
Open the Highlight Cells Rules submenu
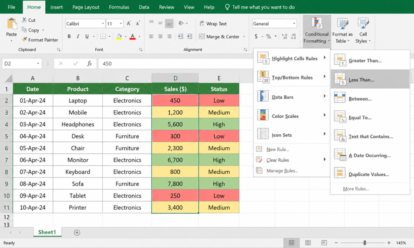(x=291, y=58)
